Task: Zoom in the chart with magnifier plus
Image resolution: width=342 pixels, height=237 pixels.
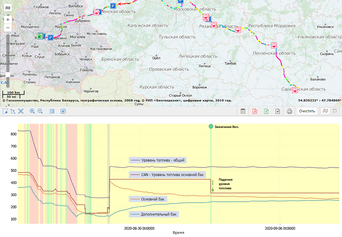Action: pos(32,111)
